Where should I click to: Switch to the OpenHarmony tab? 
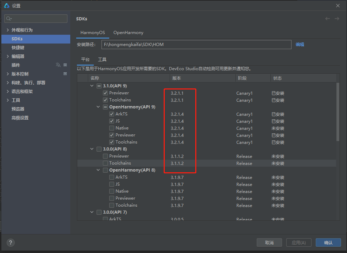click(128, 33)
